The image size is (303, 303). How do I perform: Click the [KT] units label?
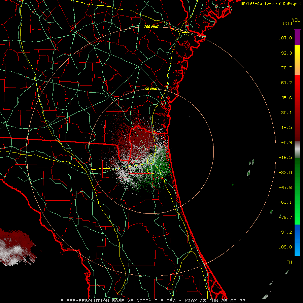(x=287, y=23)
